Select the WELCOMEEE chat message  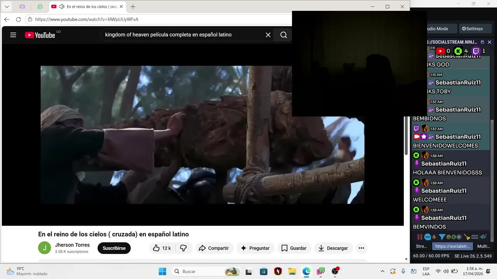click(430, 200)
